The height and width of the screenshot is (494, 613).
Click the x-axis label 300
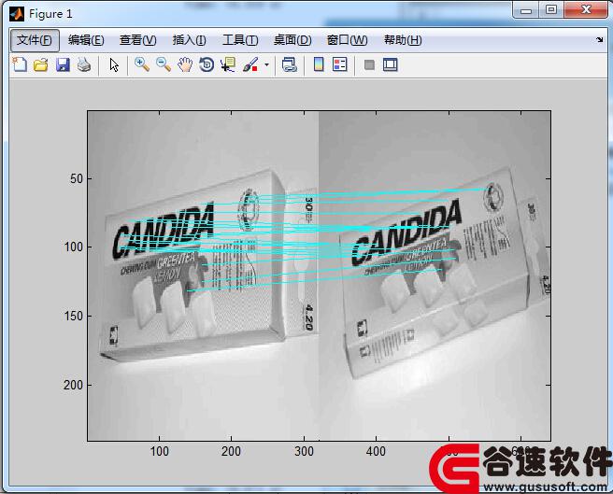pos(304,451)
